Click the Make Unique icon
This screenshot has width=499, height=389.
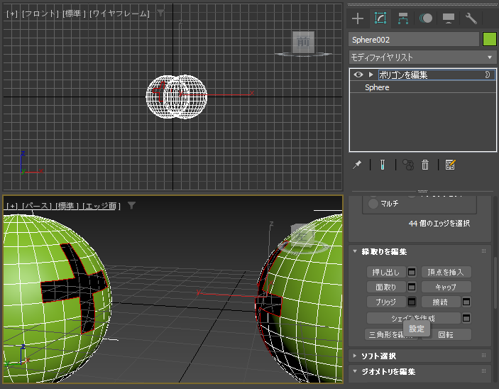coord(408,165)
